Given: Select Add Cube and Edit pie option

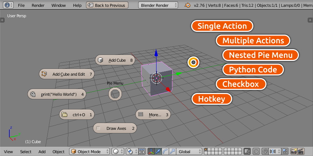Looking at the screenshot, I should [67, 74].
